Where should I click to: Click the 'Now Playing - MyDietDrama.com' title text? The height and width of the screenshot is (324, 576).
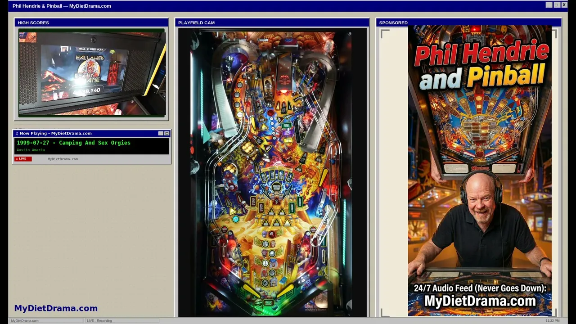pyautogui.click(x=56, y=133)
